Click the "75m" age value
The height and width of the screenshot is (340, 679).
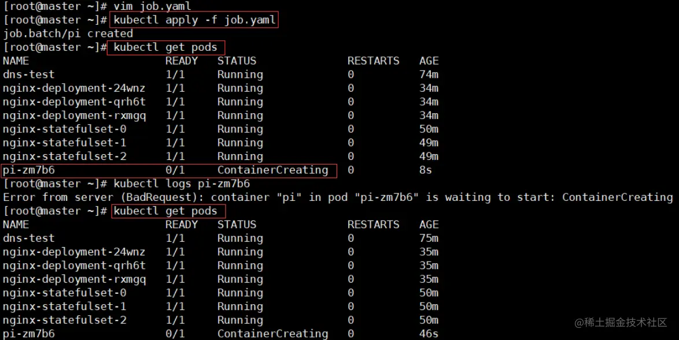(x=429, y=238)
